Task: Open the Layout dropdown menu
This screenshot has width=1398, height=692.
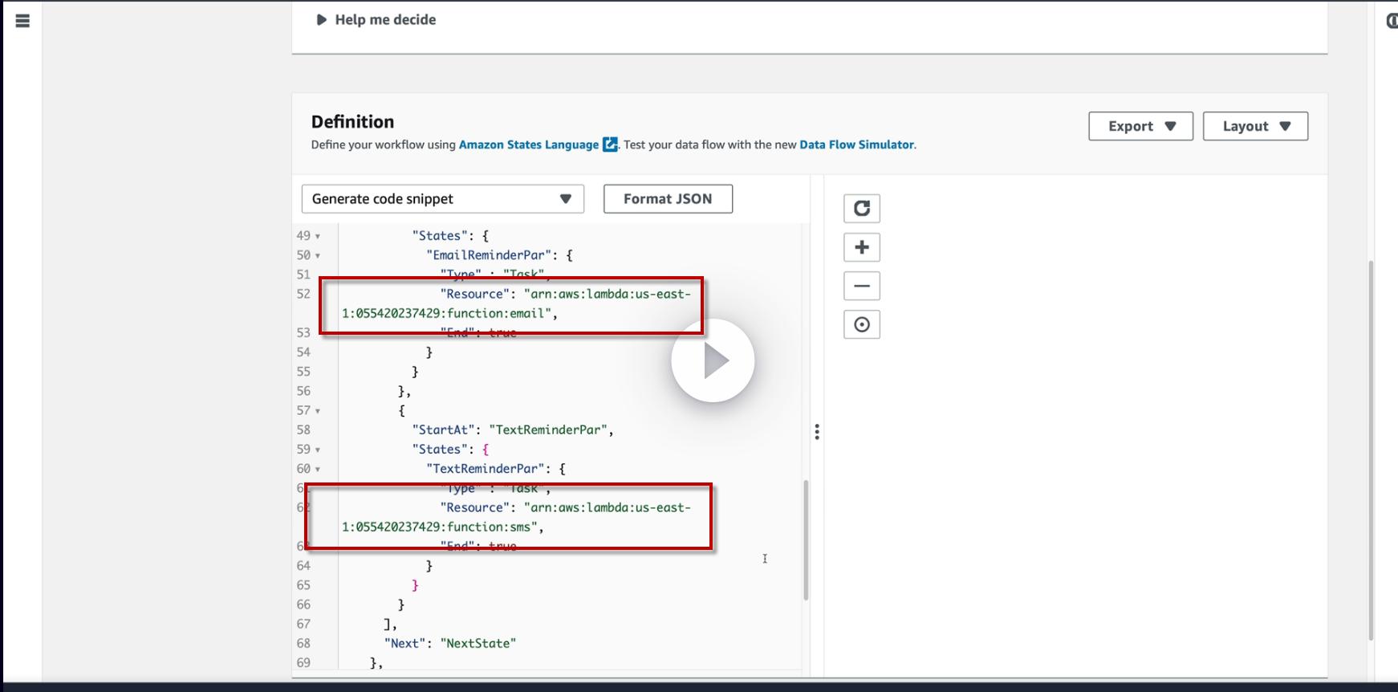Action: coord(1255,126)
